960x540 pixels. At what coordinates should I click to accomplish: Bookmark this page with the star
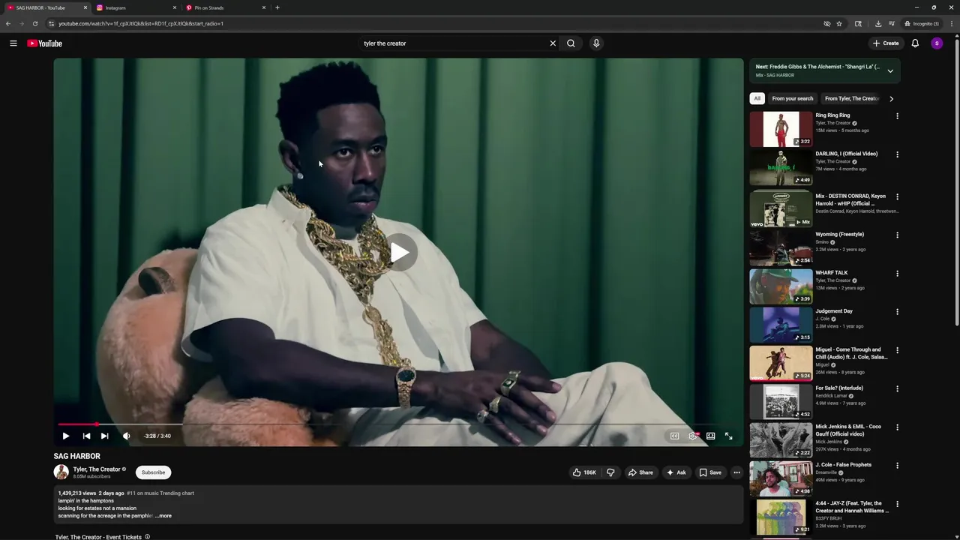[x=839, y=23]
